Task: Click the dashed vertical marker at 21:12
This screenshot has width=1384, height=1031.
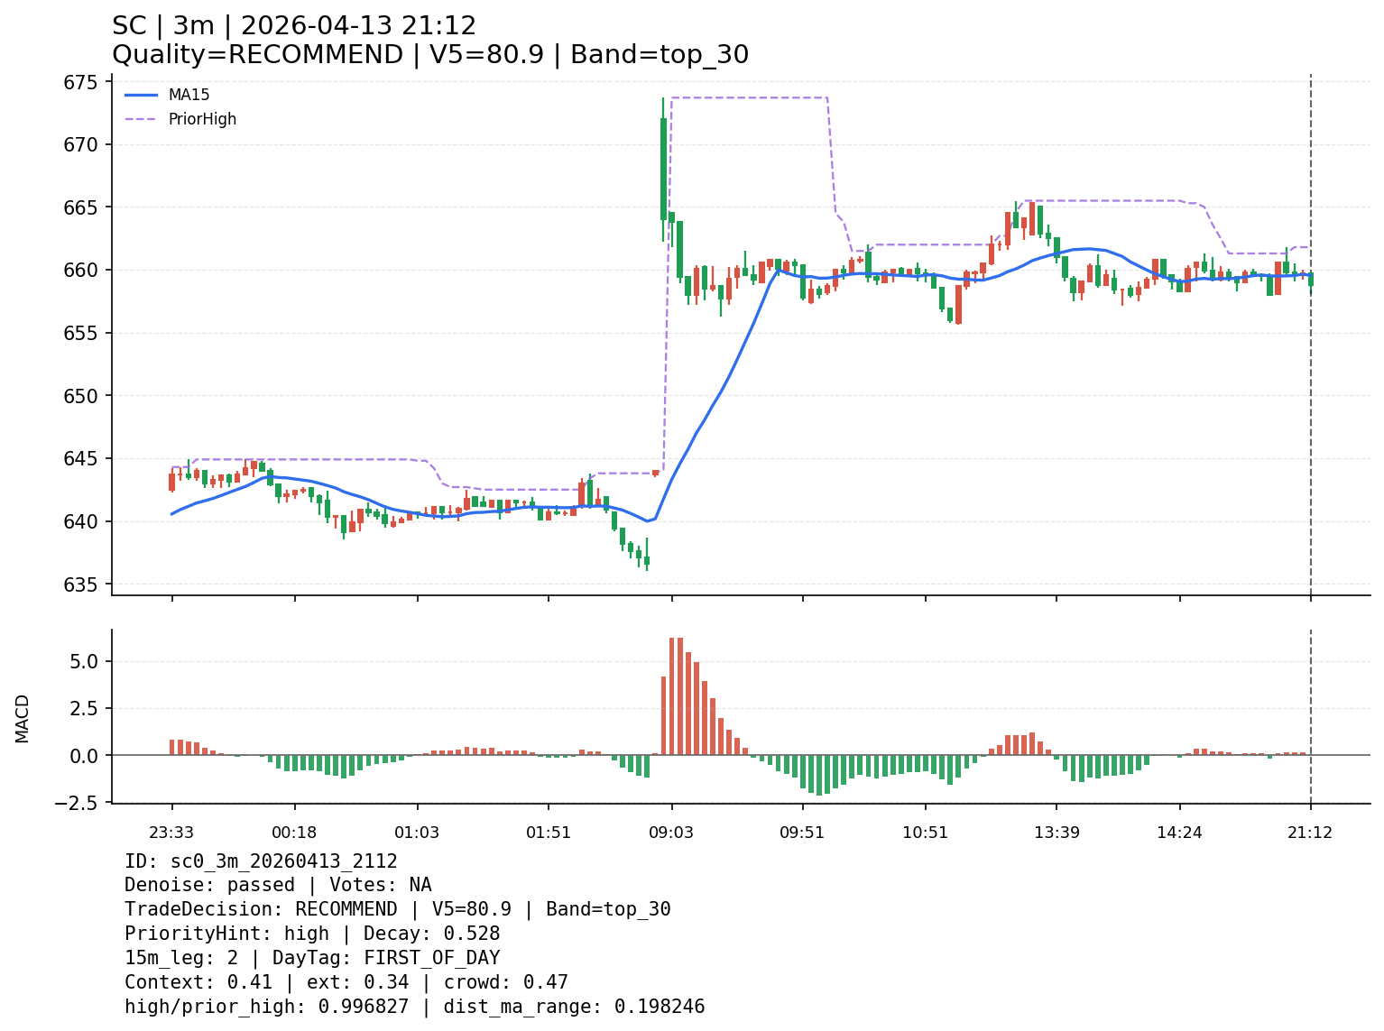Action: click(x=1310, y=361)
